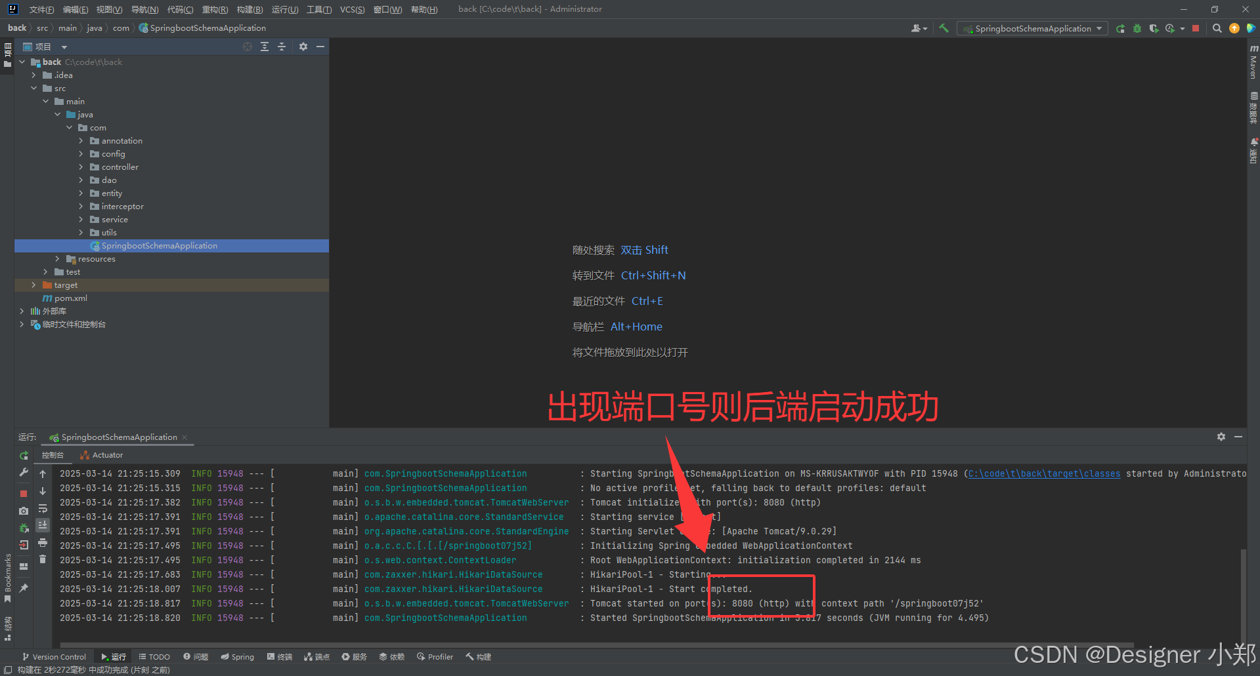Open Bookmarks side panel

pyautogui.click(x=7, y=578)
